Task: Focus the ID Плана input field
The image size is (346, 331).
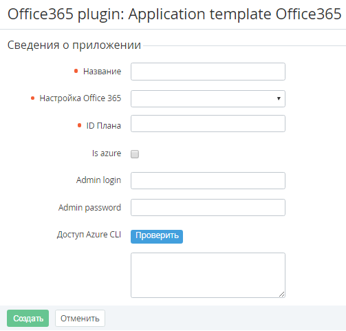Action: pyautogui.click(x=208, y=124)
